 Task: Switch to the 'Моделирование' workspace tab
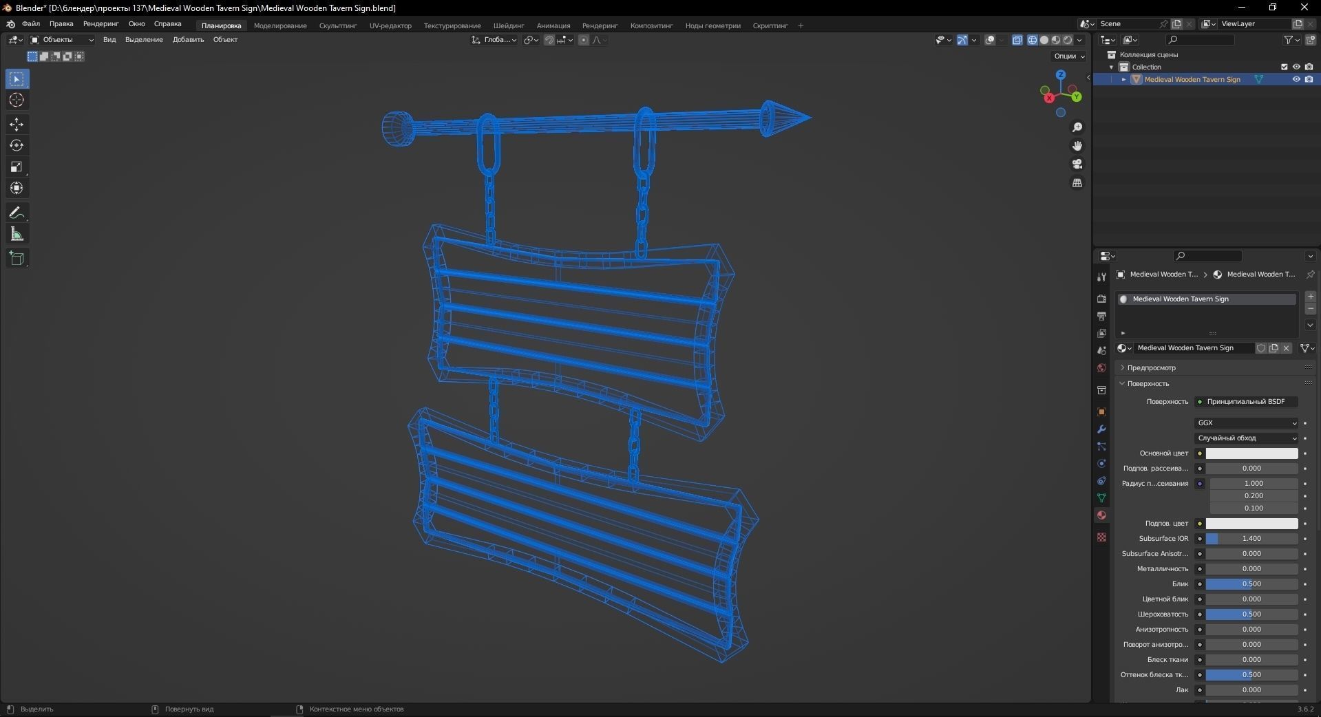pyautogui.click(x=280, y=26)
